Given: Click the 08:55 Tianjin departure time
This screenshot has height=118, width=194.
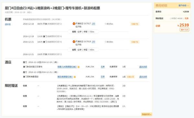Looking at the screenshot, I should pyautogui.click(x=49, y=24).
